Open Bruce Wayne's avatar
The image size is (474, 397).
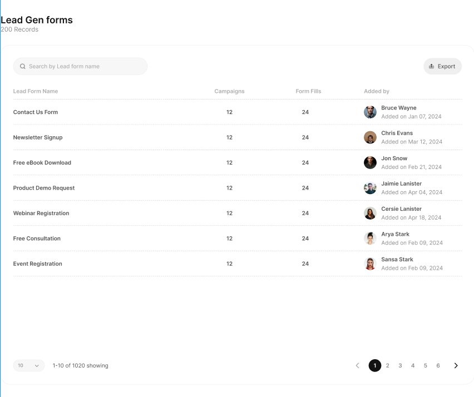pos(370,112)
